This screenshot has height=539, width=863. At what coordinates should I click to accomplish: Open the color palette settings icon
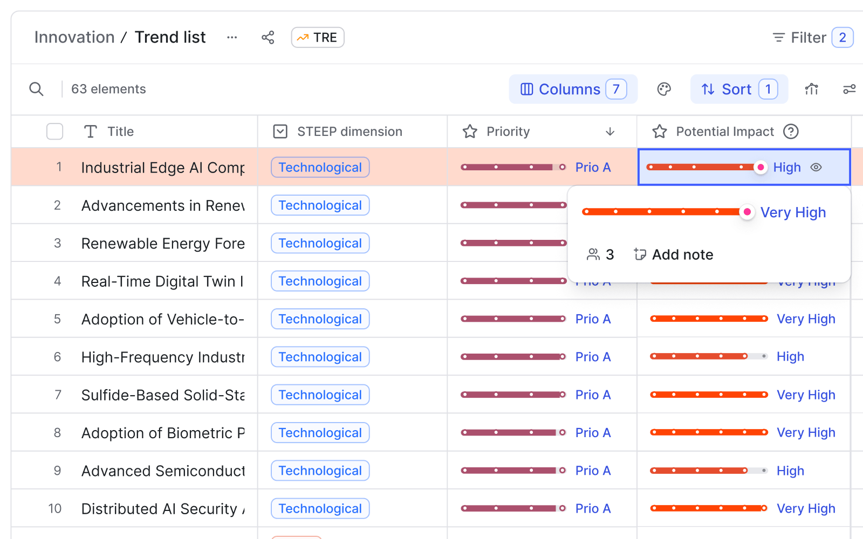664,89
